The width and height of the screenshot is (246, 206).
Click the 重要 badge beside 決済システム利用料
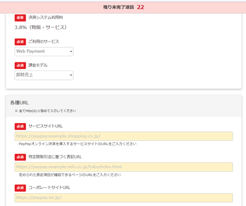[20, 18]
